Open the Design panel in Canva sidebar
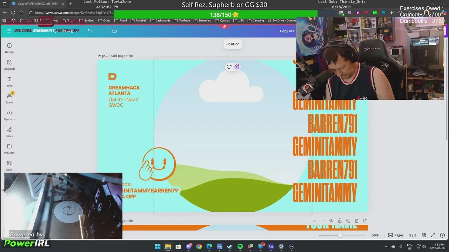The width and height of the screenshot is (449, 252). coord(9,48)
